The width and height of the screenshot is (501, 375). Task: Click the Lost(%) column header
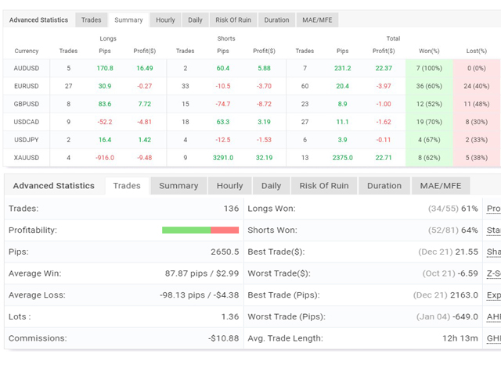point(476,52)
